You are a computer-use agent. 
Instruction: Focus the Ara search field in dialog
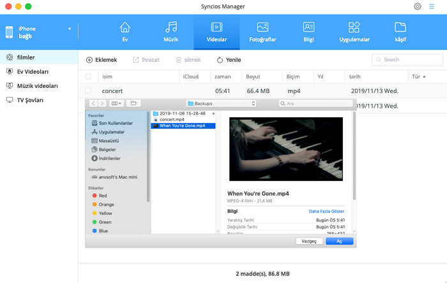point(316,103)
